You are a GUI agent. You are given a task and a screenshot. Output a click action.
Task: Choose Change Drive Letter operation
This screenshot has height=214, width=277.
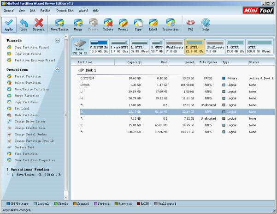26,122
